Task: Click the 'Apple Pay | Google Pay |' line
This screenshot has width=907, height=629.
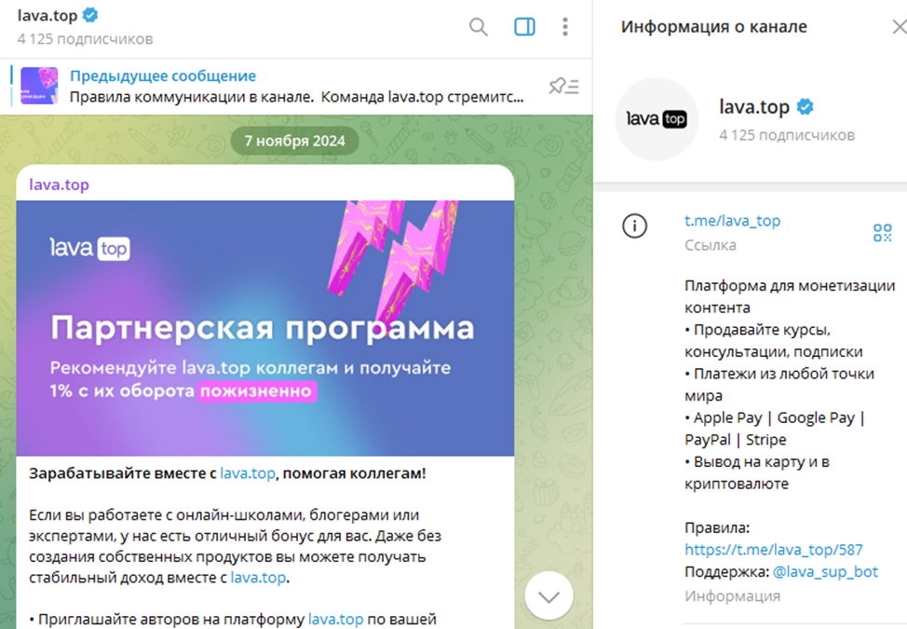Action: [x=775, y=417]
